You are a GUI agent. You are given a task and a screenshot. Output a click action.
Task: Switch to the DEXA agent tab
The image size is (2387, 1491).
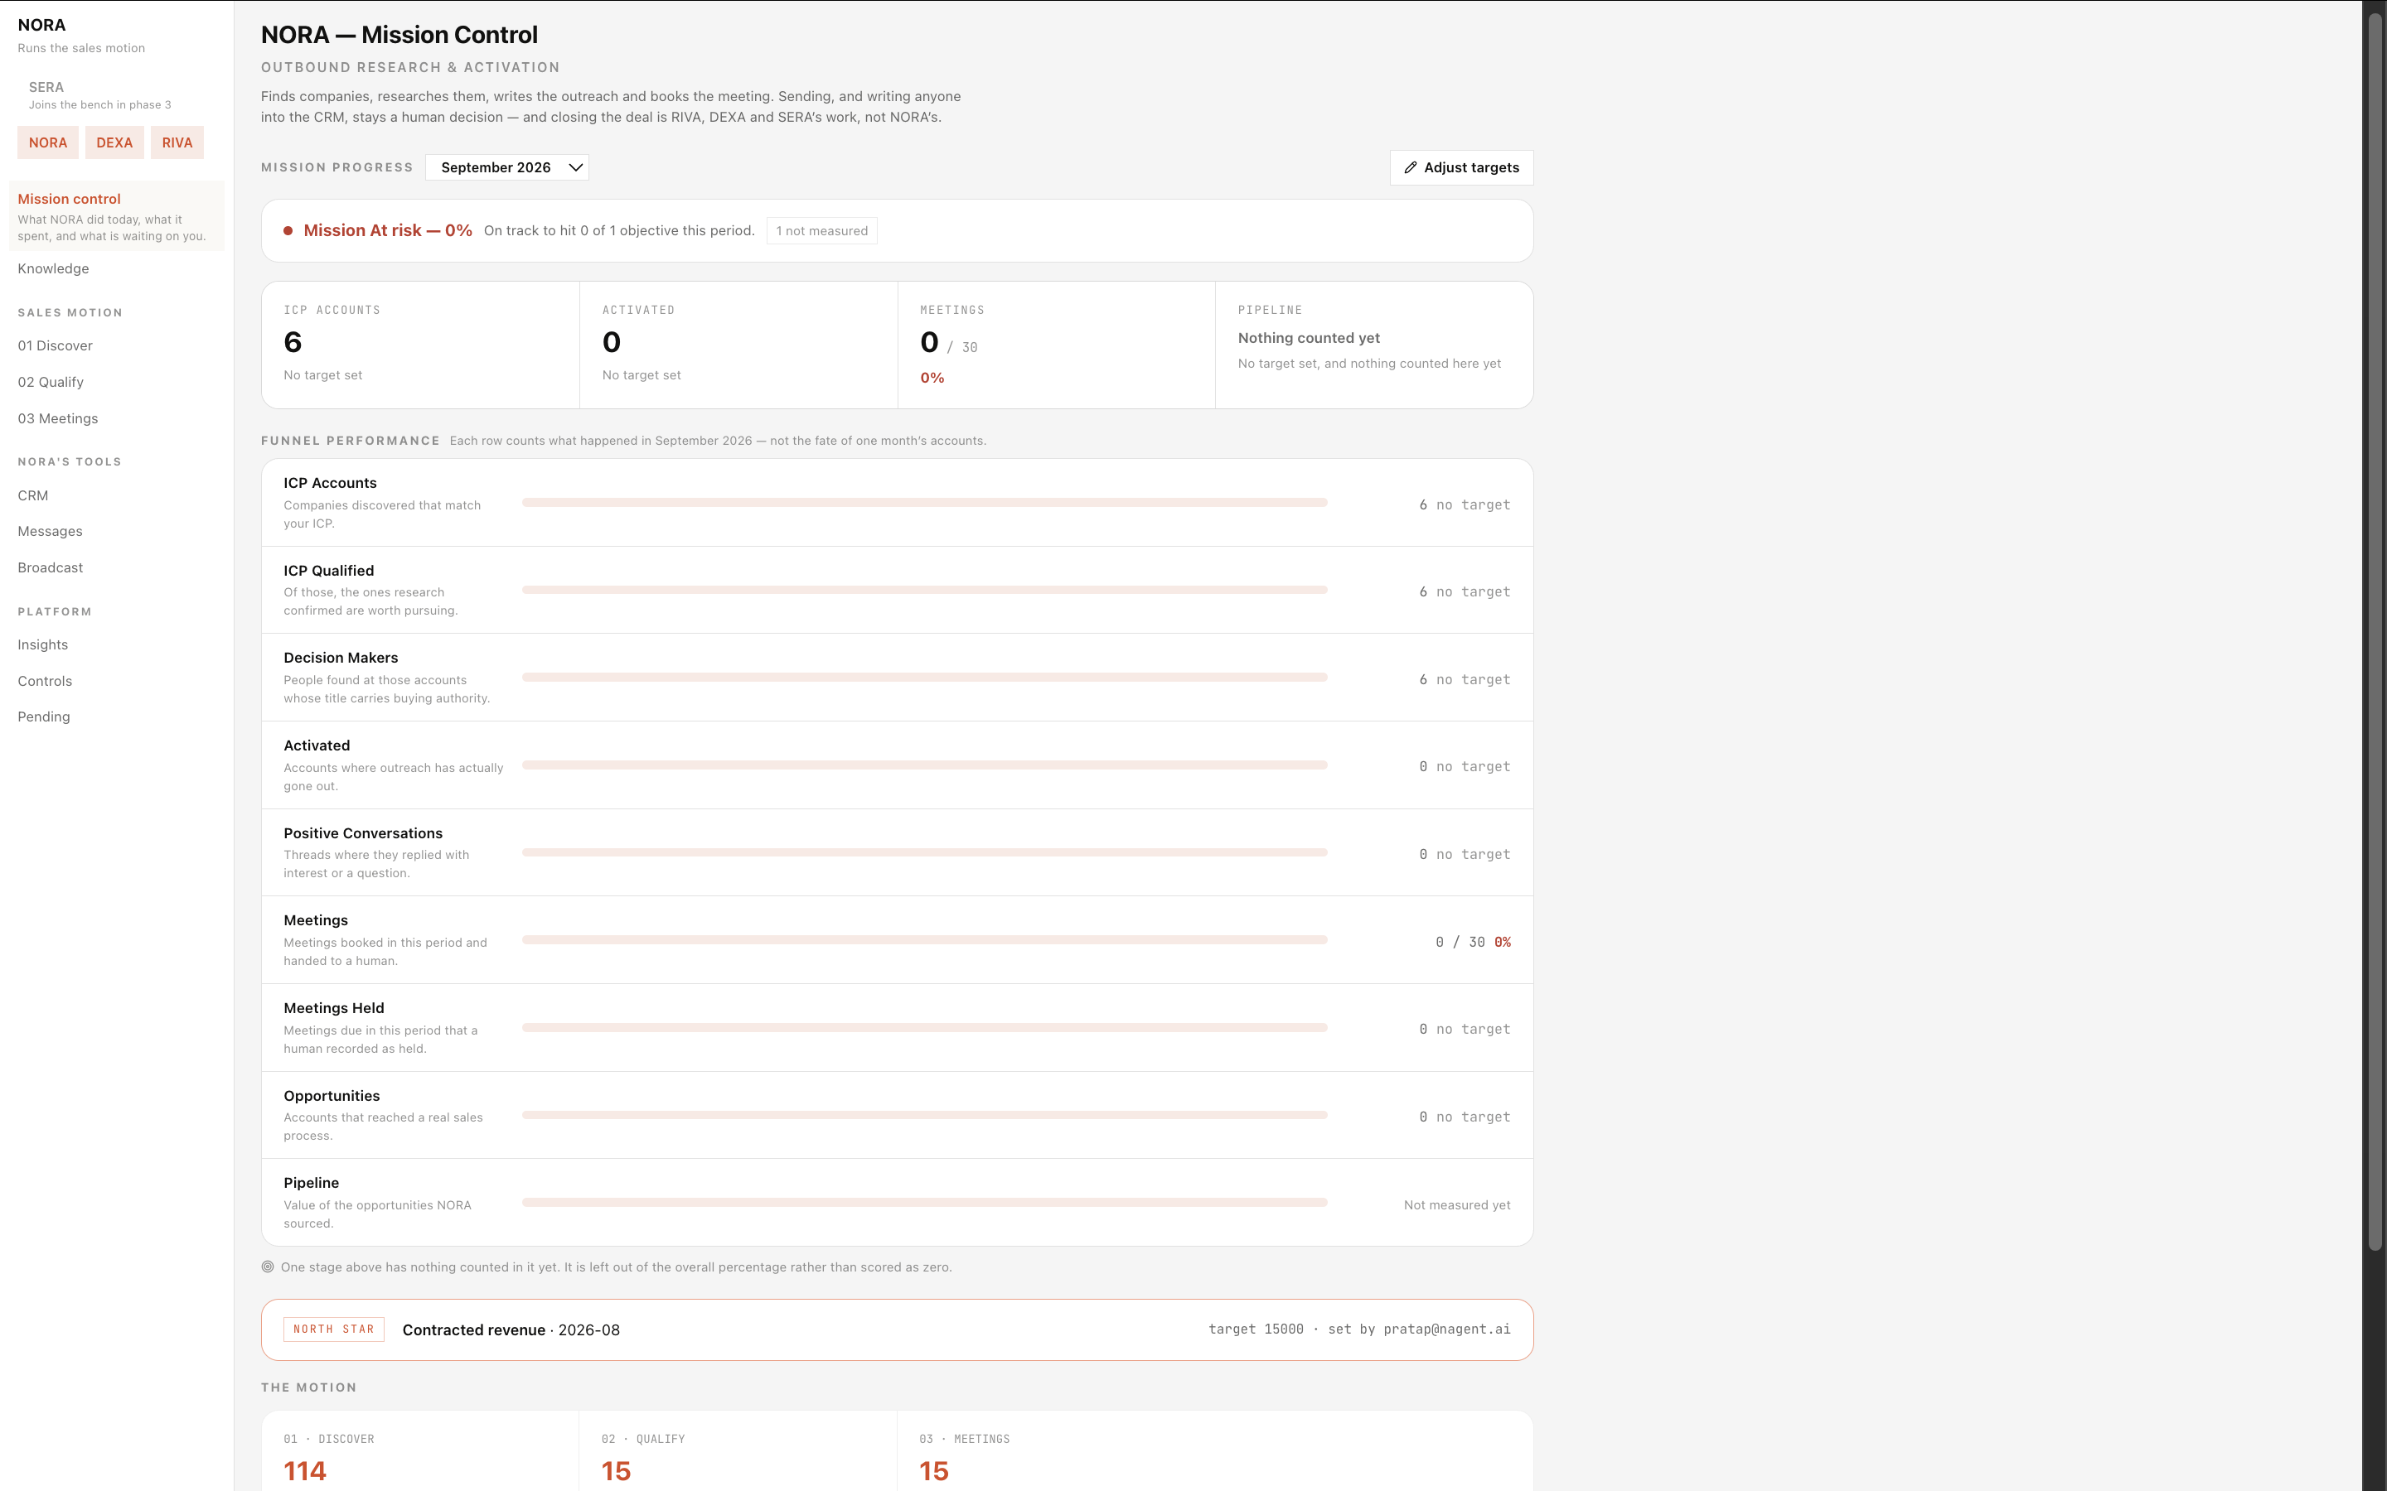click(x=114, y=143)
